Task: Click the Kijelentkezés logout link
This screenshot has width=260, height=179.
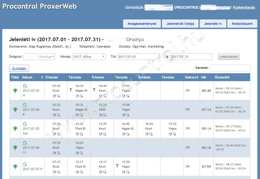Action: pyautogui.click(x=244, y=7)
